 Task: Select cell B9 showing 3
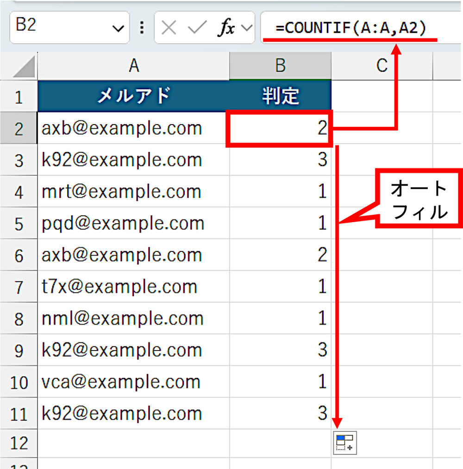pyautogui.click(x=280, y=350)
